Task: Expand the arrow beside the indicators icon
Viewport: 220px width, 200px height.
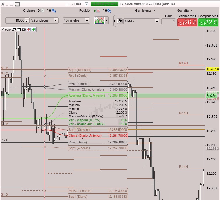Action: 106,20
